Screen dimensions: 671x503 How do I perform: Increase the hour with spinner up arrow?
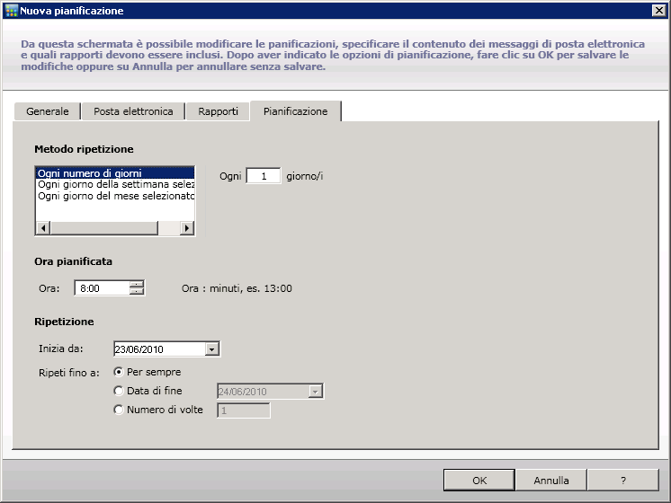click(137, 284)
